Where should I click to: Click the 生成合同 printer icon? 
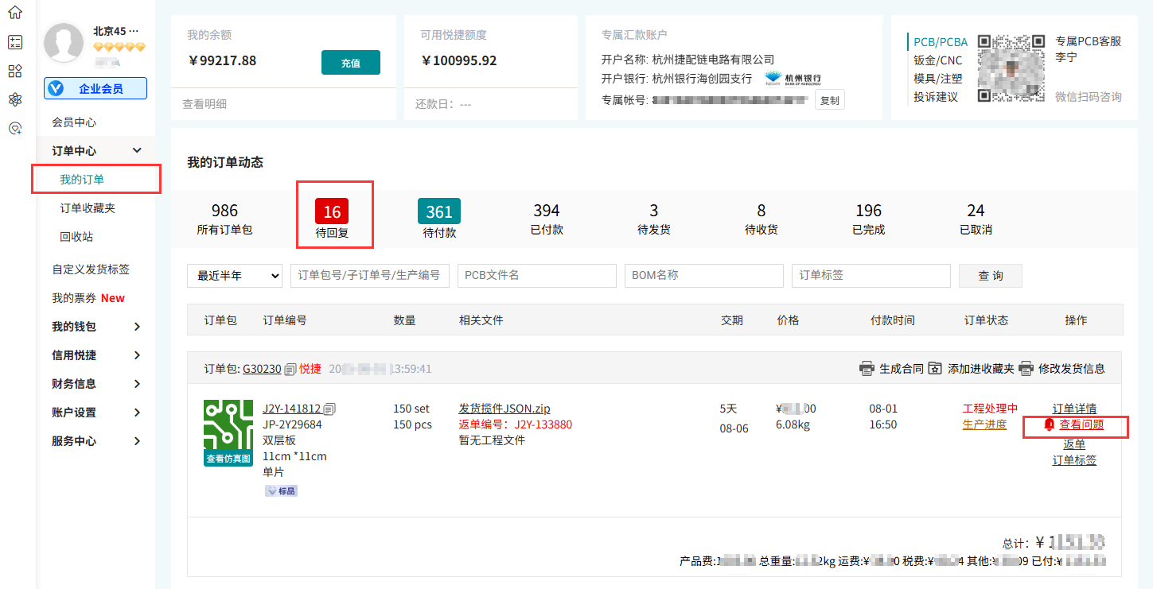[867, 369]
